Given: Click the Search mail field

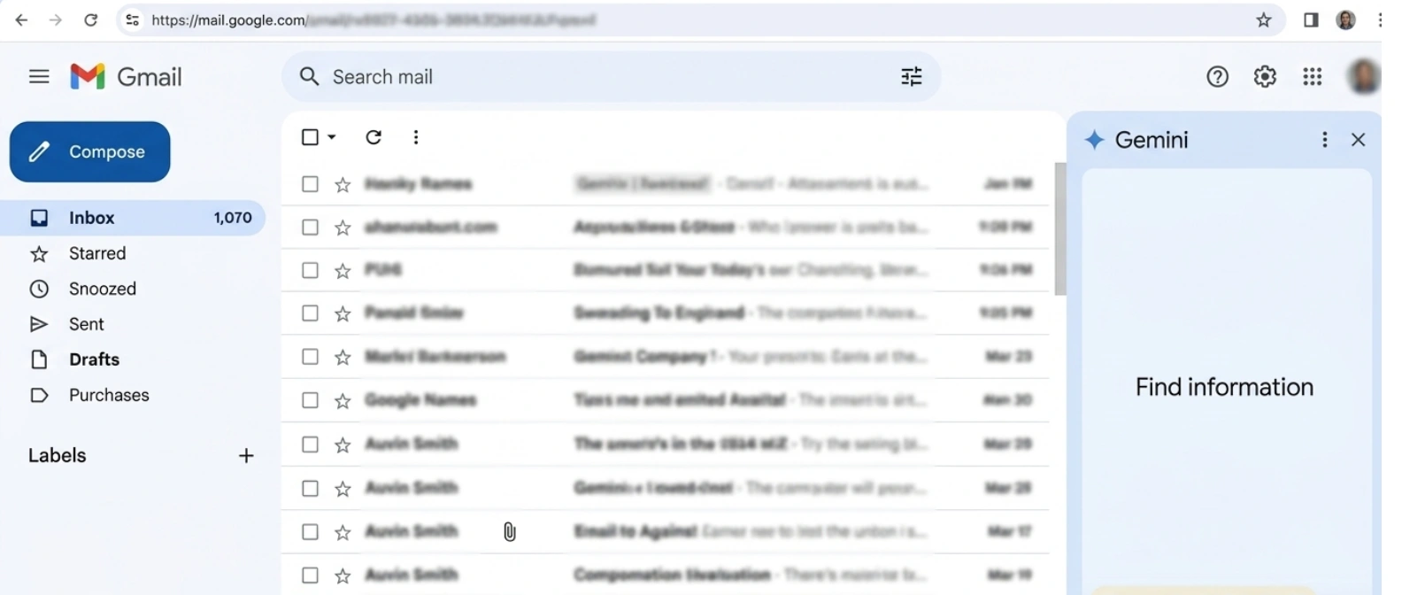Looking at the screenshot, I should point(611,77).
